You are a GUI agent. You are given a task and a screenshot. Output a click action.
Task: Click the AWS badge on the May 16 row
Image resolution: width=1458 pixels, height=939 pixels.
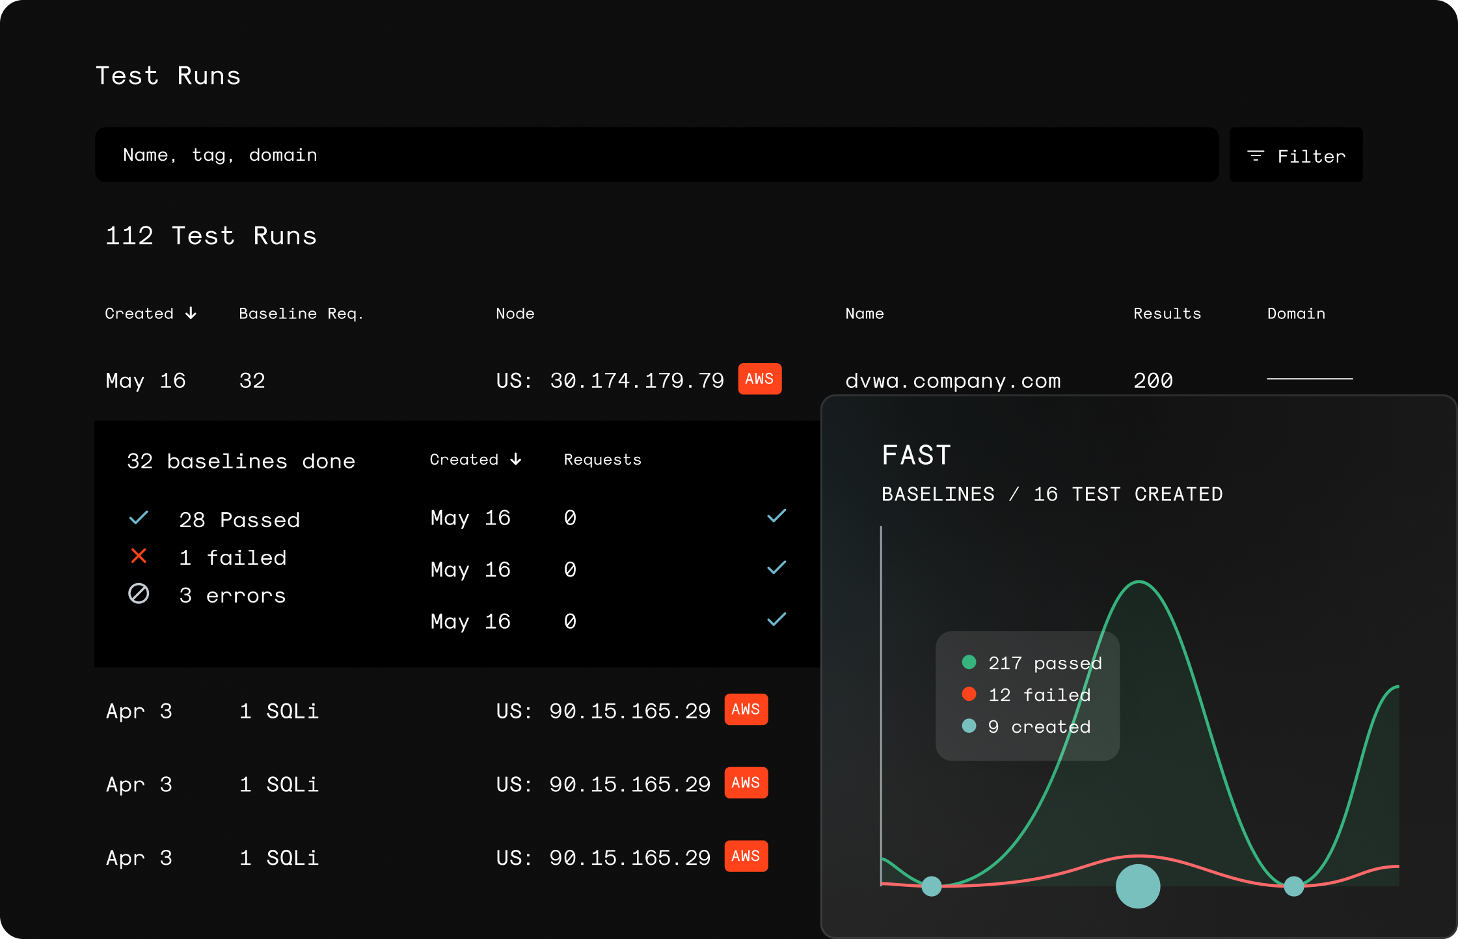(x=759, y=379)
